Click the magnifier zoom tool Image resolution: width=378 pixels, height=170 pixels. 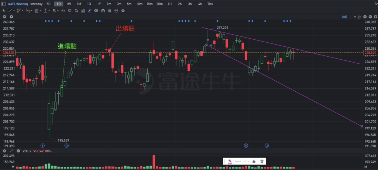click(x=76, y=11)
